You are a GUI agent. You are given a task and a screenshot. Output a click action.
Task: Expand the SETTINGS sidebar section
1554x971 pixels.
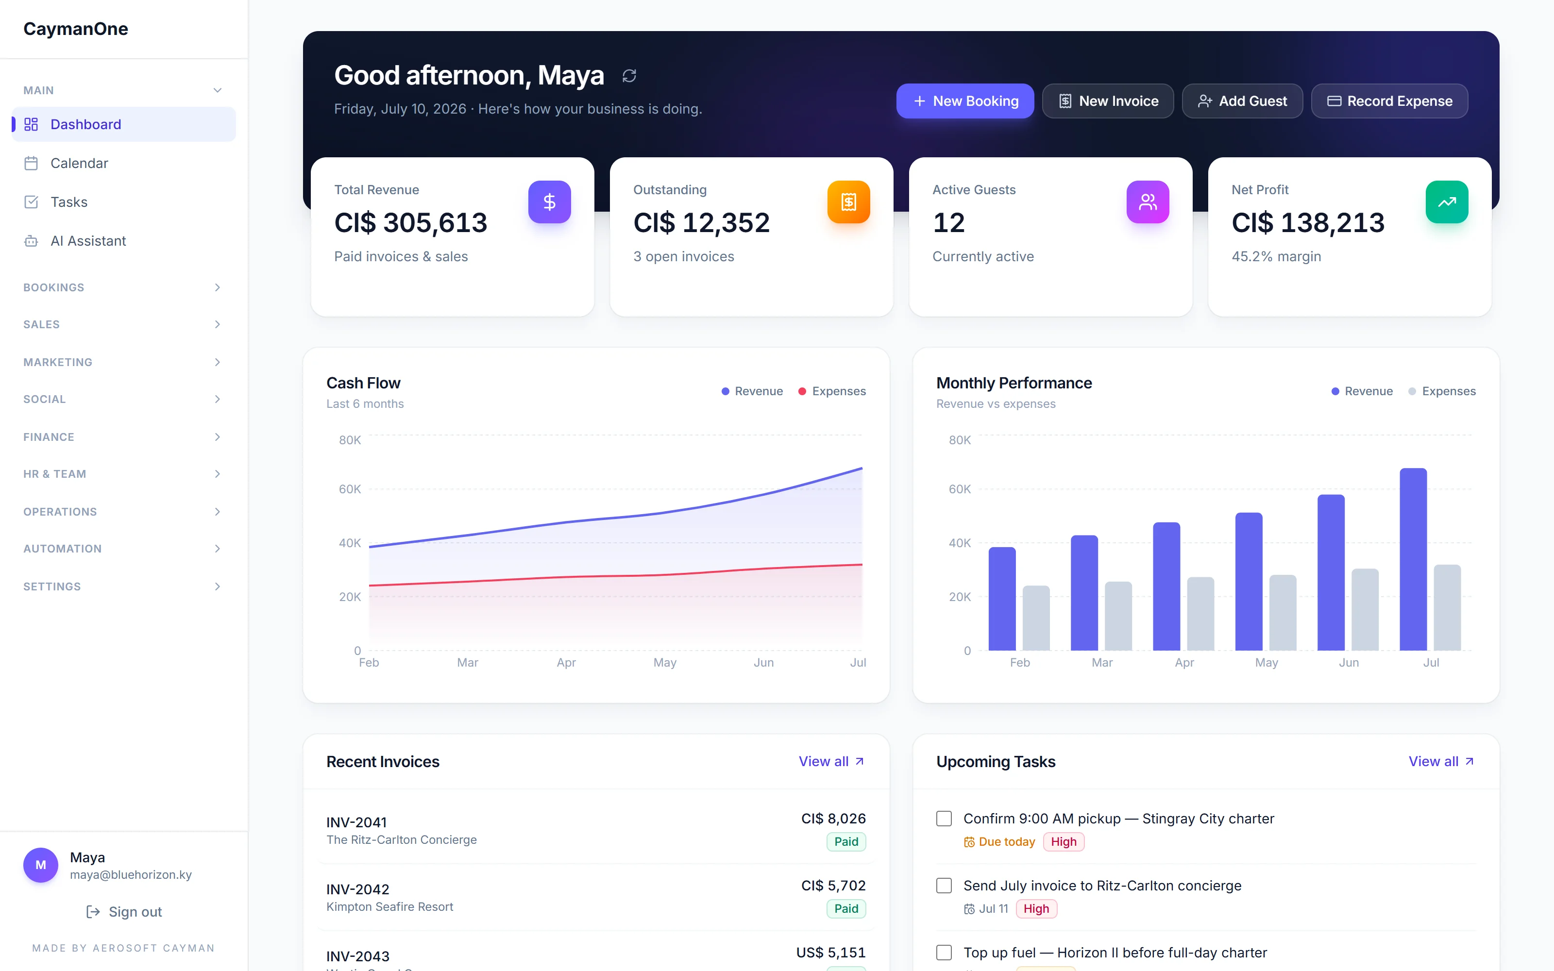(x=123, y=586)
